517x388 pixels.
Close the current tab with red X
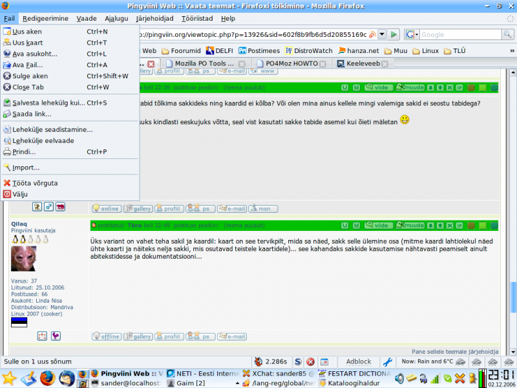pos(151,64)
